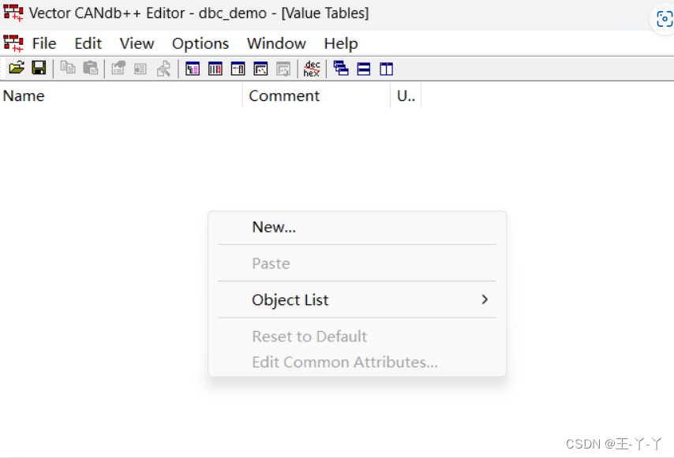Image resolution: width=674 pixels, height=458 pixels.
Task: Save the database with the floppy icon
Action: [x=39, y=69]
